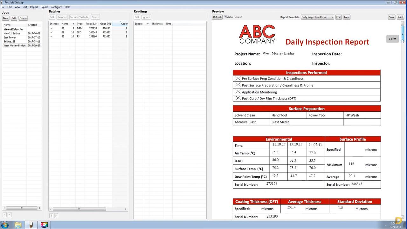The width and height of the screenshot is (407, 229).
Task: Click the colorful monitor icon in taskbar
Action: click(44, 225)
